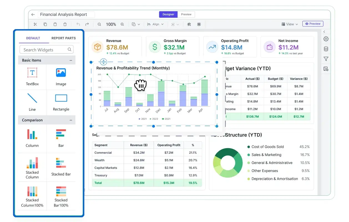Open the View dropdown menu
This screenshot has width=349, height=222.
click(x=290, y=24)
